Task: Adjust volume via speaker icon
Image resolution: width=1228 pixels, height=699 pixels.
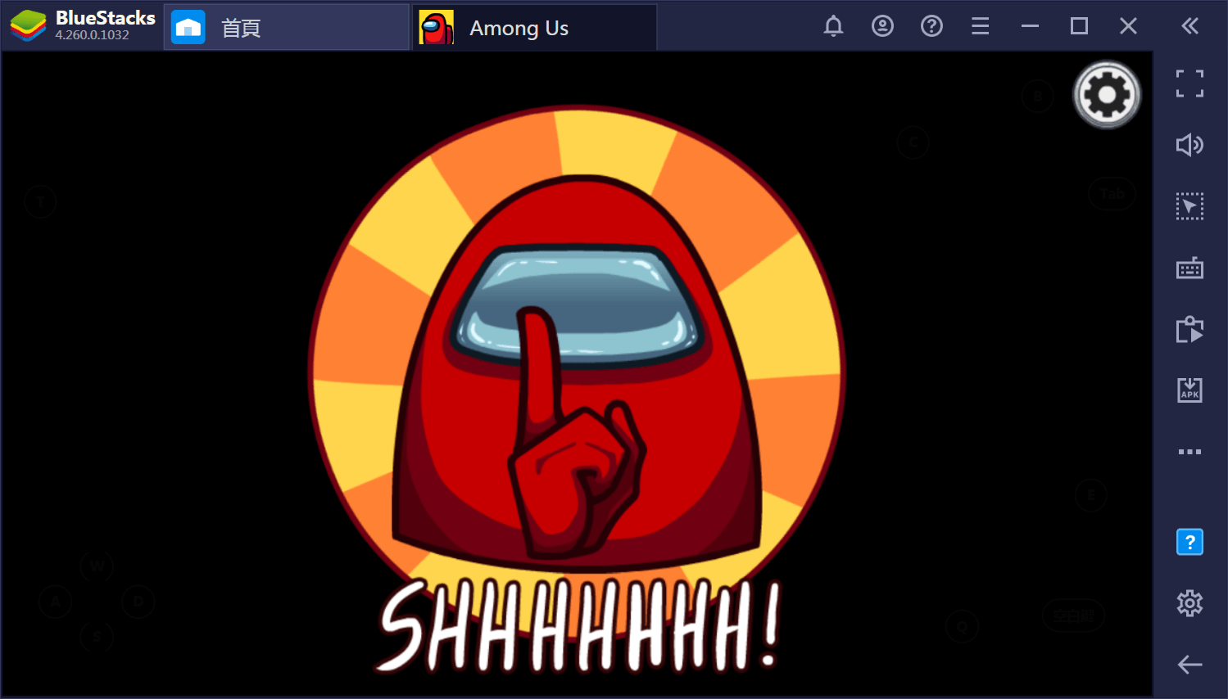Action: click(x=1189, y=145)
